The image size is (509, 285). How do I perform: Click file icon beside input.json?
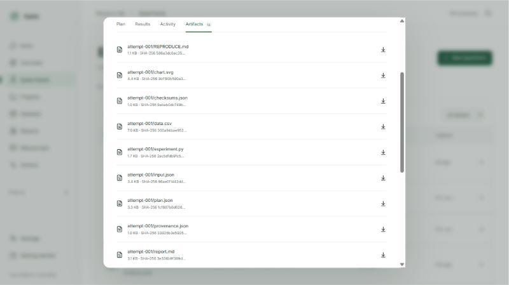pos(120,178)
